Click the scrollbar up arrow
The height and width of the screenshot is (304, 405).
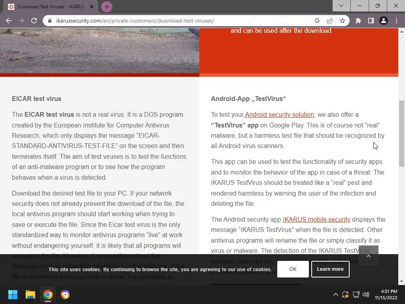[402, 32]
